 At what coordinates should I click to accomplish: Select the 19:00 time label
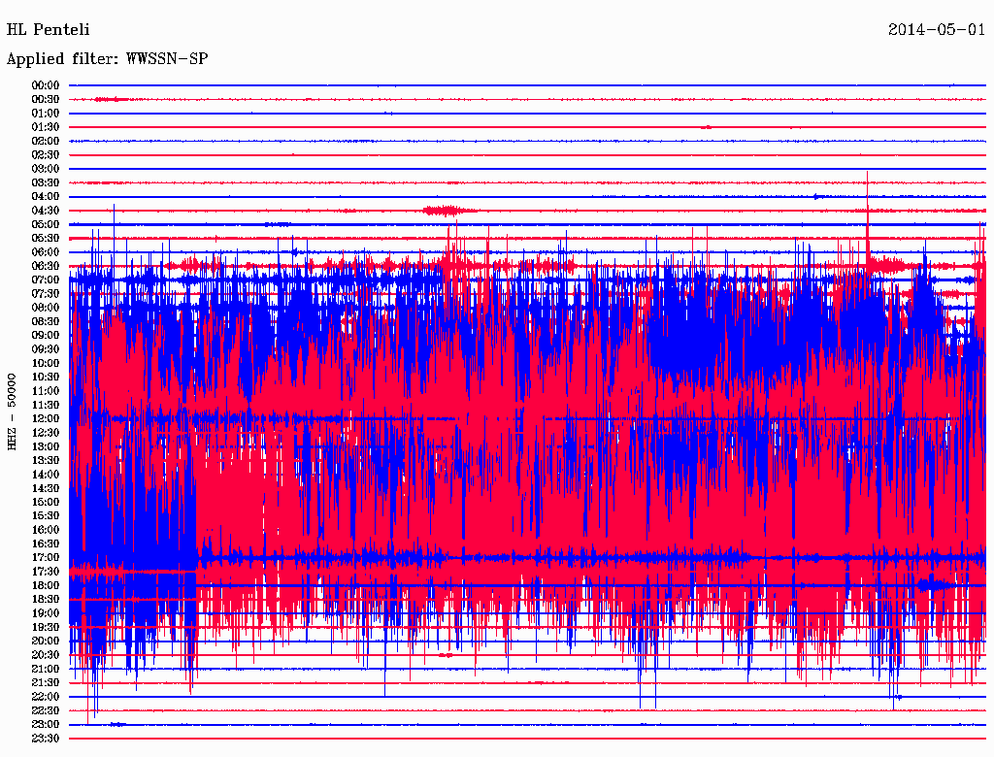[x=46, y=613]
